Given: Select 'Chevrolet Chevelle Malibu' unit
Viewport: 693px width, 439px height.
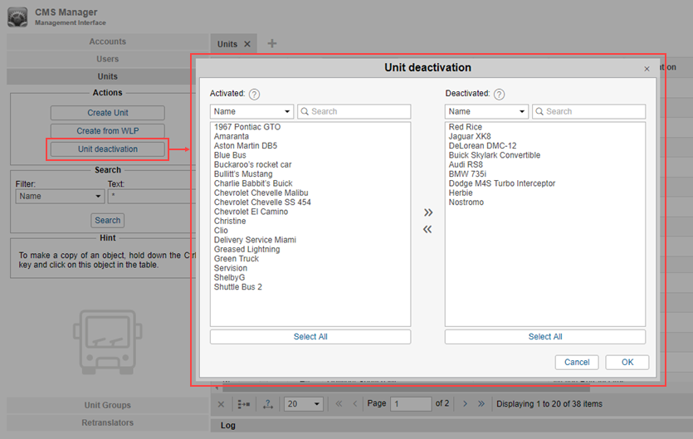Looking at the screenshot, I should 261,193.
